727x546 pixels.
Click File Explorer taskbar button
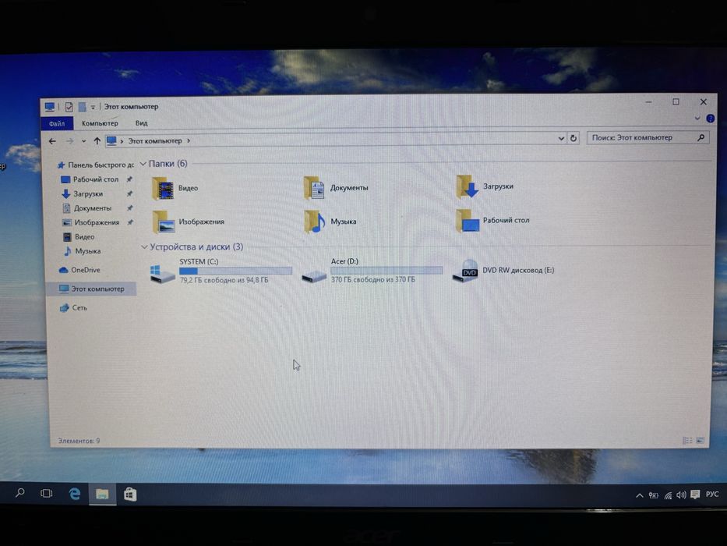point(102,494)
